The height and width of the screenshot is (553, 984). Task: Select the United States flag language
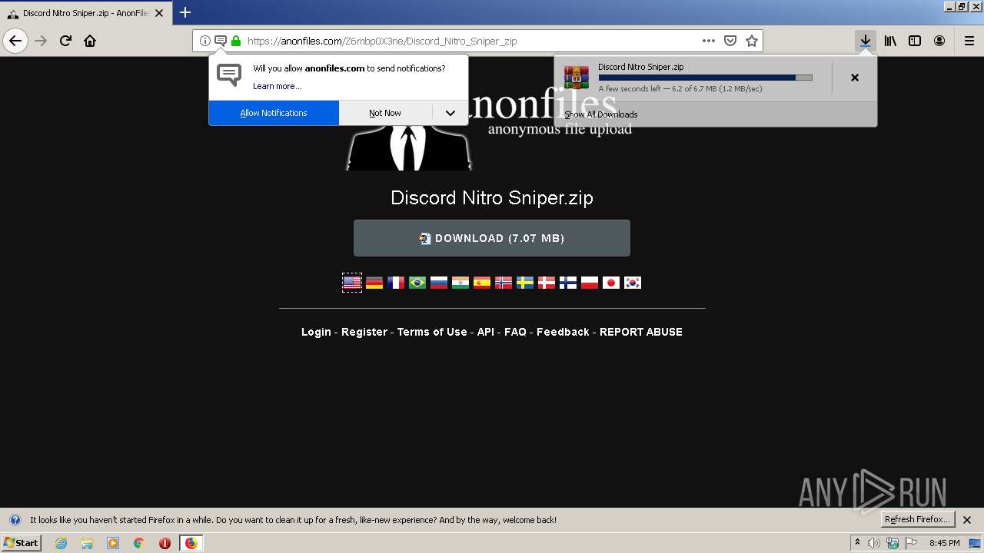352,283
